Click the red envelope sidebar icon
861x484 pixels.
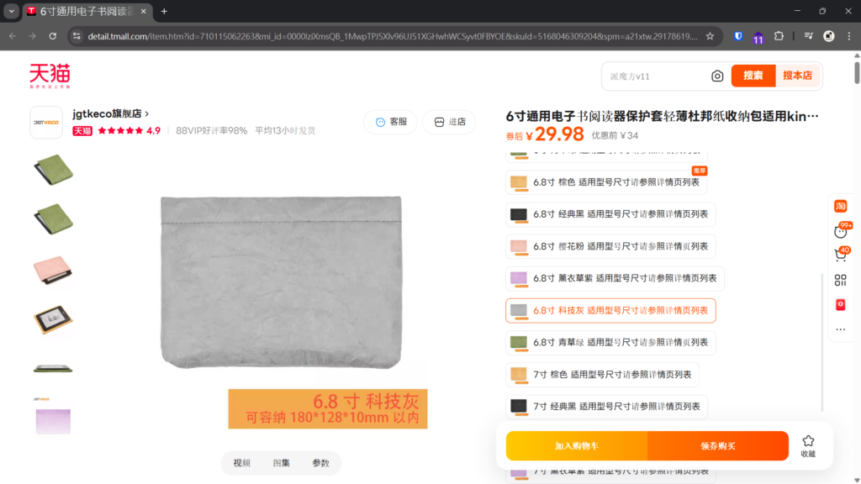pyautogui.click(x=840, y=304)
